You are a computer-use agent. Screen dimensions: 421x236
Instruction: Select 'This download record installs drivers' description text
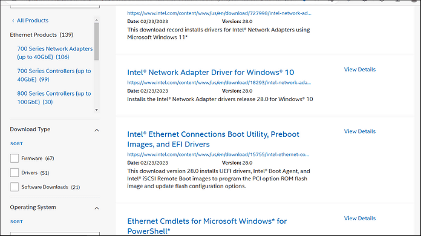(x=218, y=33)
